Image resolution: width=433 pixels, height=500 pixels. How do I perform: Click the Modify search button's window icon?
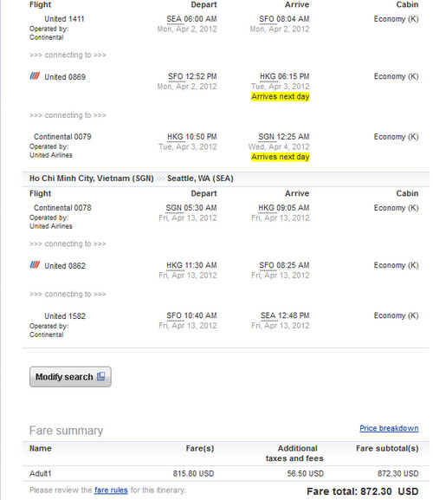click(100, 376)
